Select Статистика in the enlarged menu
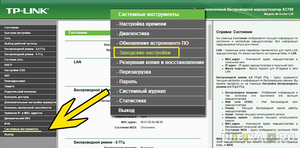 click(x=158, y=101)
